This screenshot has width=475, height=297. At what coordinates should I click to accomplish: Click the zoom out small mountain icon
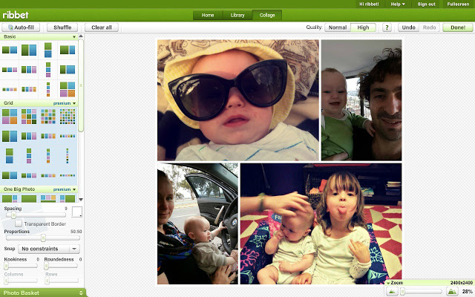[x=391, y=292]
